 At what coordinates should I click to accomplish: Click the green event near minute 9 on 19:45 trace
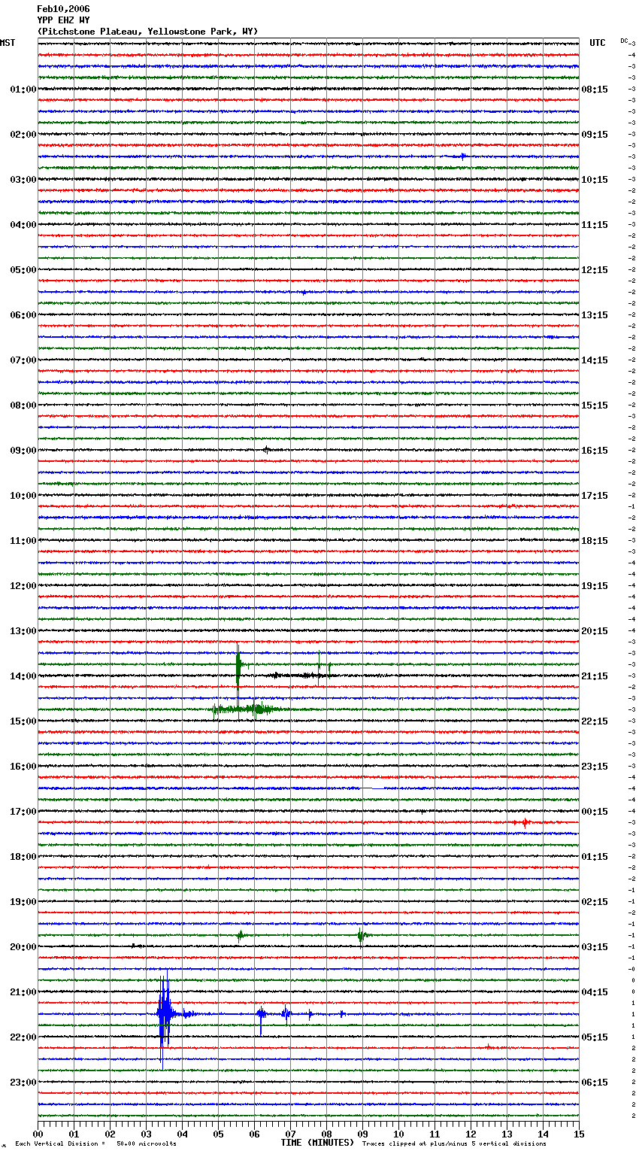[362, 936]
